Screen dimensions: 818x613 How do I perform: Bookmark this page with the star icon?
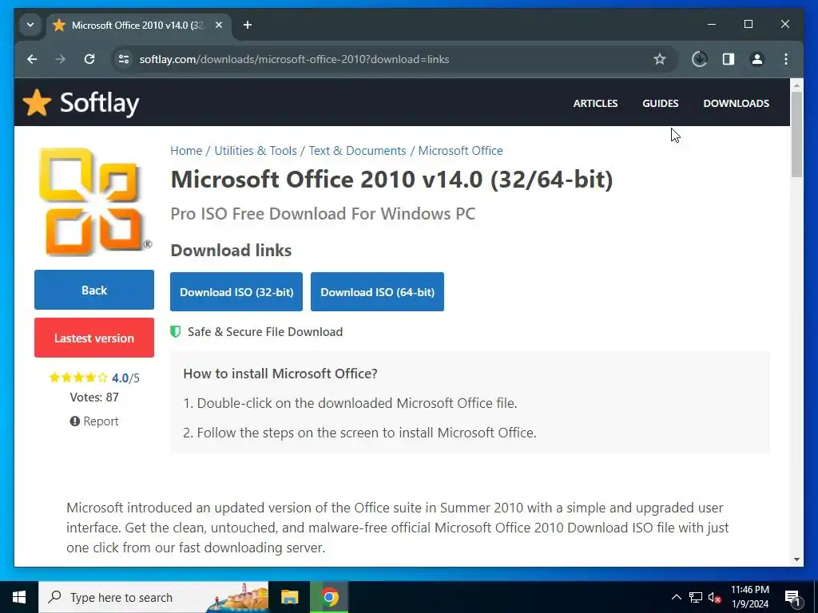659,59
